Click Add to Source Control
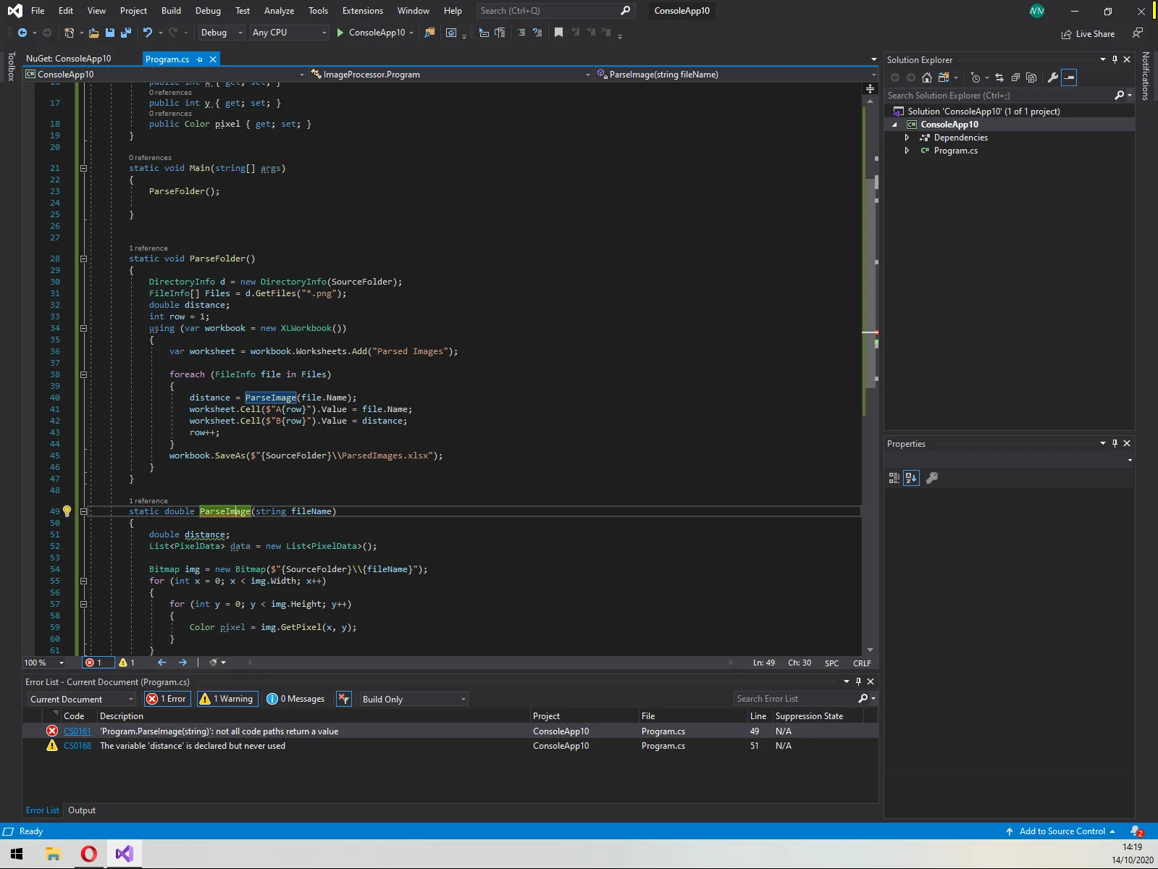 coord(1060,831)
